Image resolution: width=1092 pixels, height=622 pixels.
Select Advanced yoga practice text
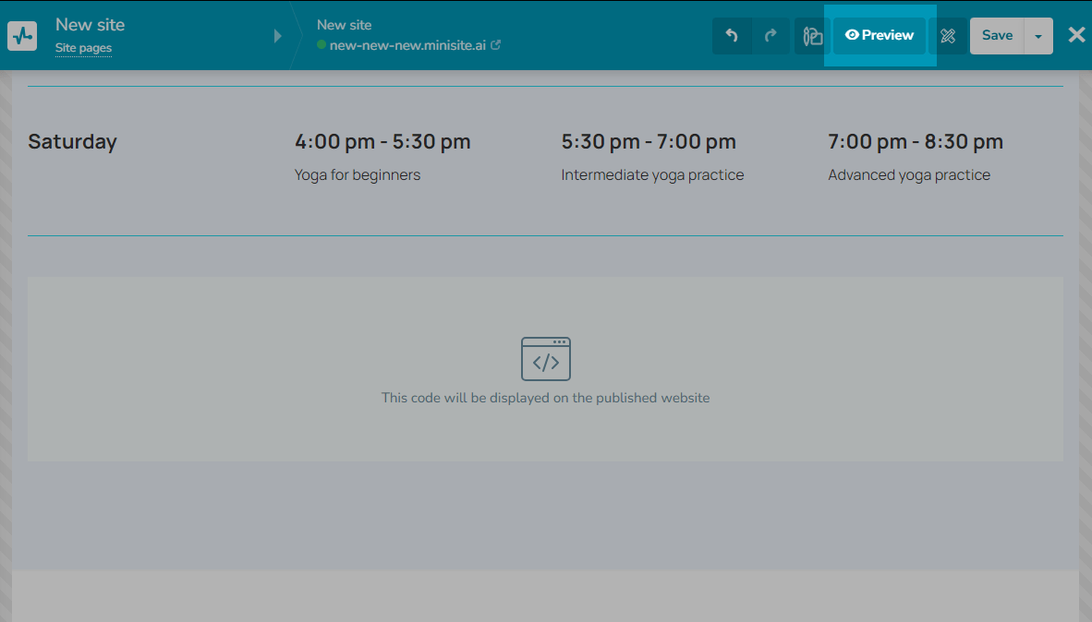(x=909, y=174)
